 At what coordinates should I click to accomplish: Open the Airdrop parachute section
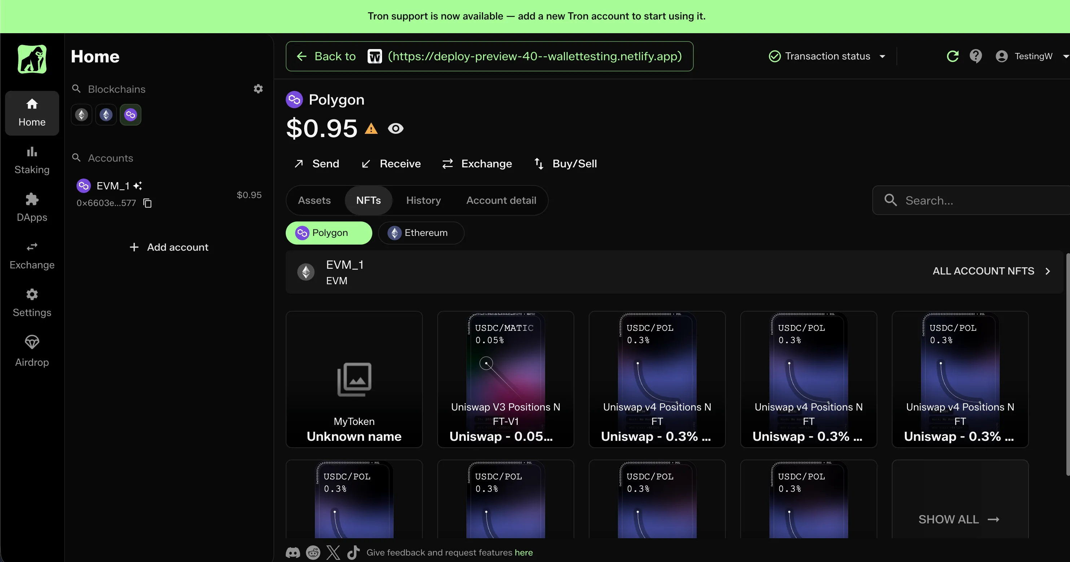32,351
